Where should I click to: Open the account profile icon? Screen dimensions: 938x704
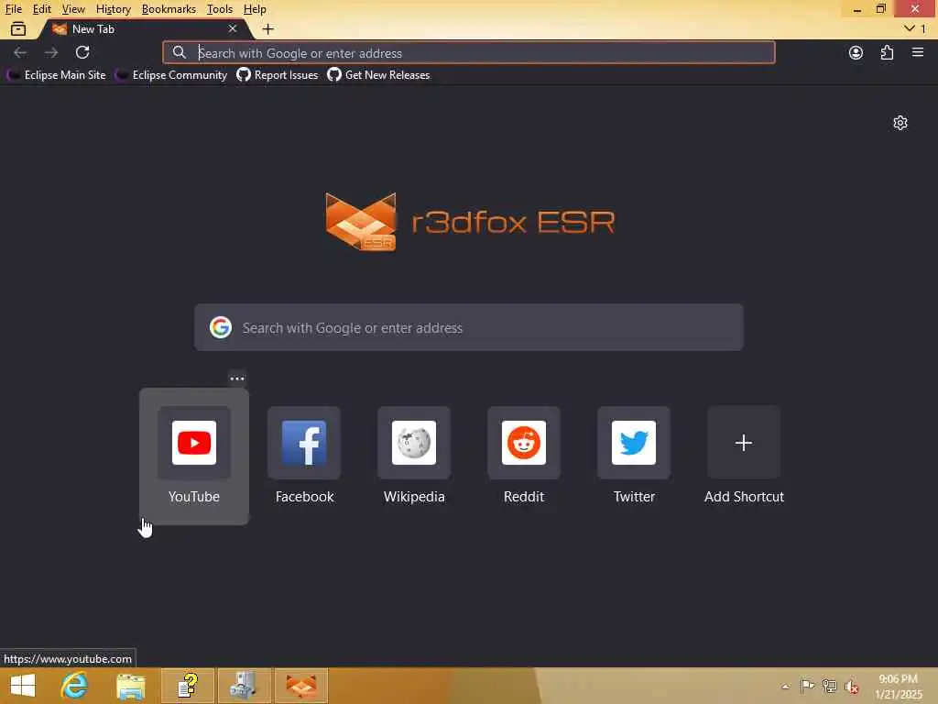click(x=856, y=52)
